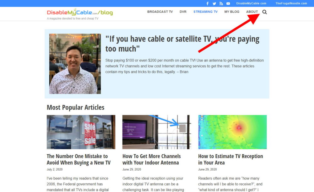Open the DVR section

pos(183,12)
